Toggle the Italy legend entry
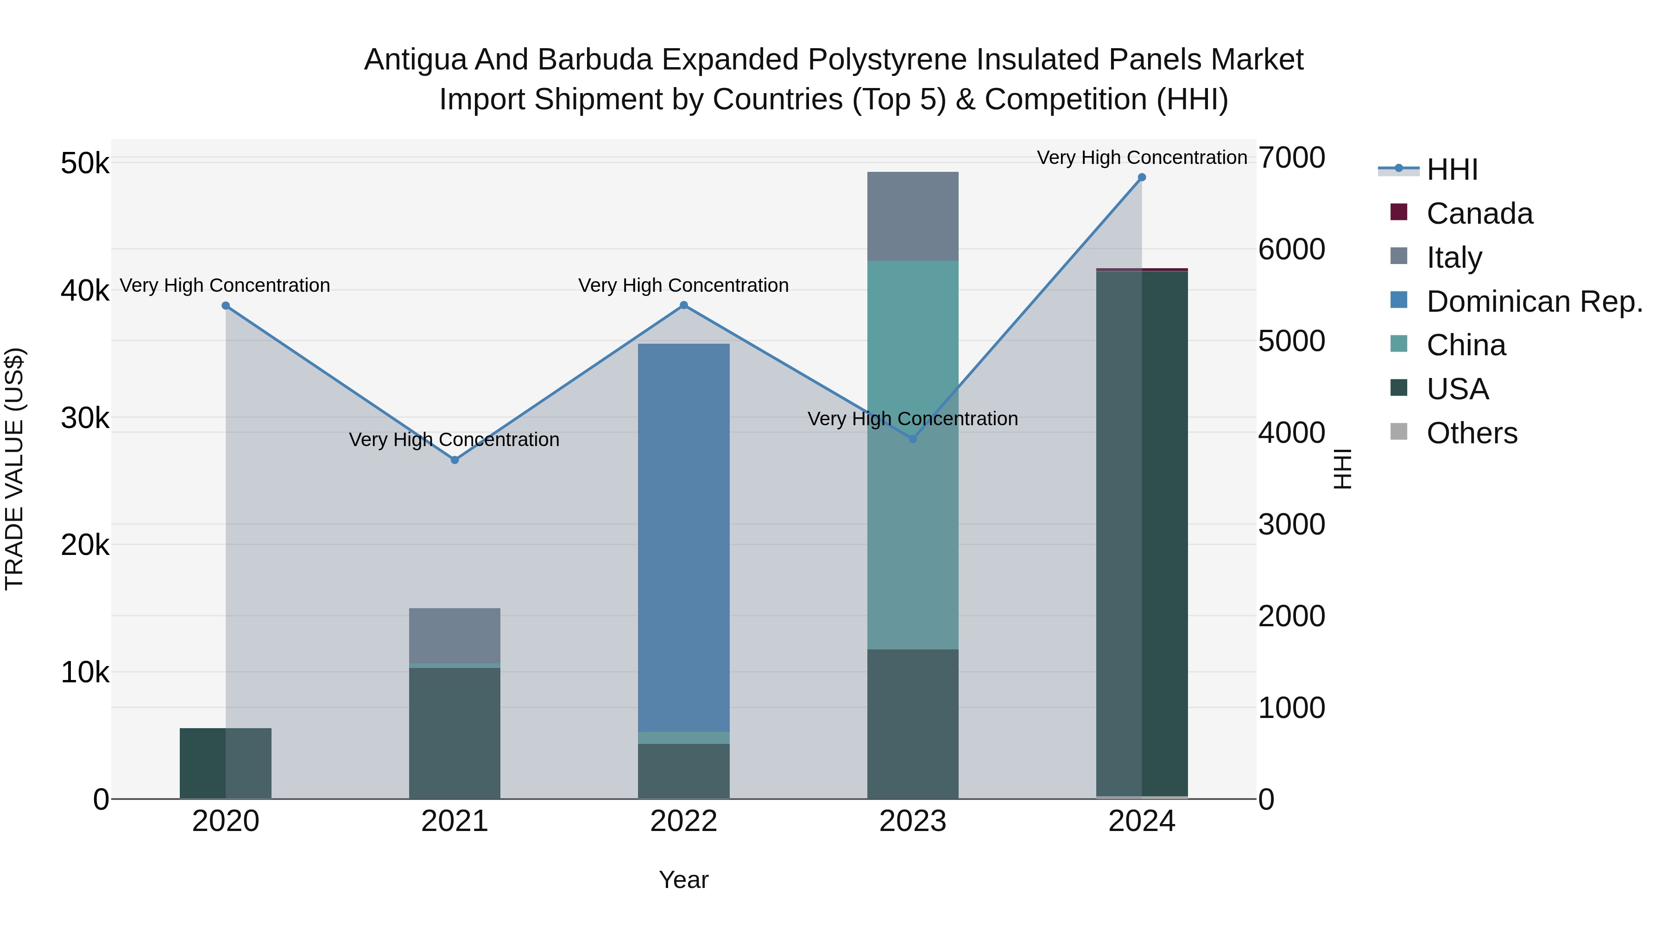 pos(1436,258)
